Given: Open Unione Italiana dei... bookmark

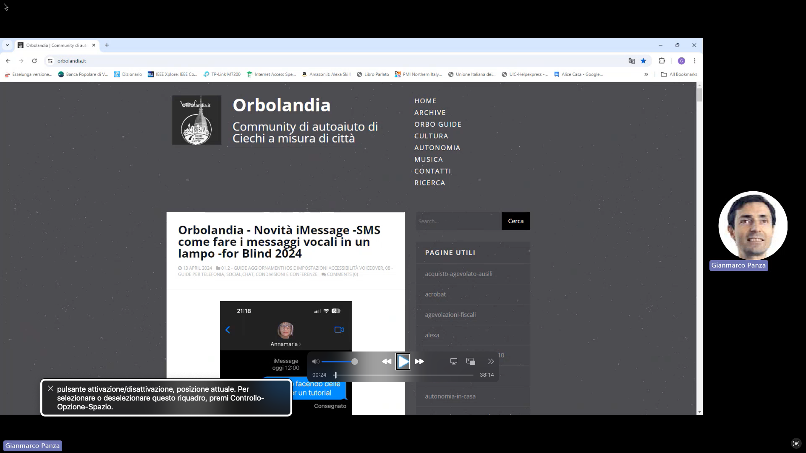Looking at the screenshot, I should click(472, 74).
